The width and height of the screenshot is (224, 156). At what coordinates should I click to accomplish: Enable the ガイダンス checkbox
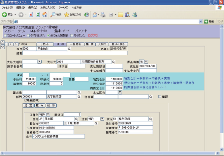[72, 36]
